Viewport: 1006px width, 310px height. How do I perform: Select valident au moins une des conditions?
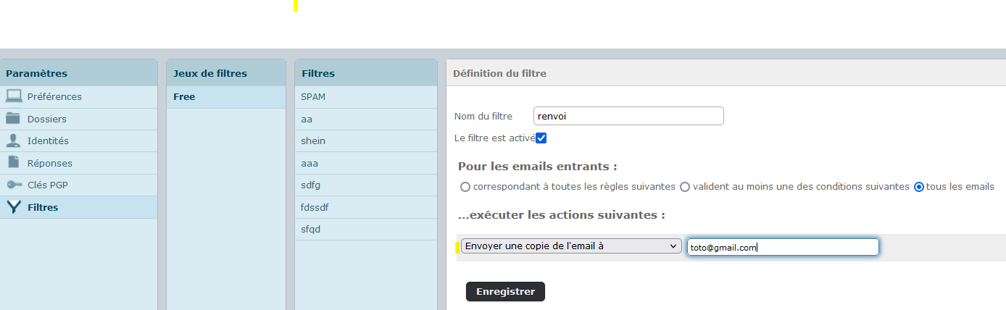coord(685,187)
